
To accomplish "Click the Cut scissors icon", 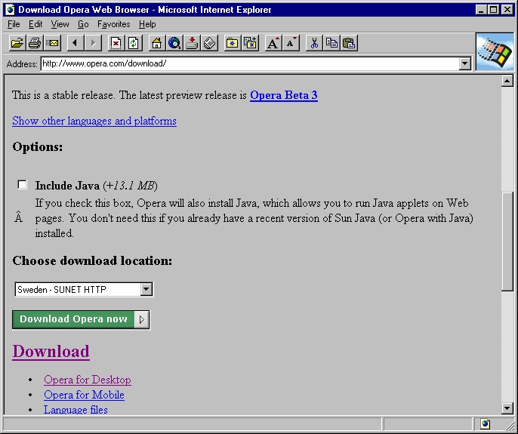I will [x=314, y=43].
